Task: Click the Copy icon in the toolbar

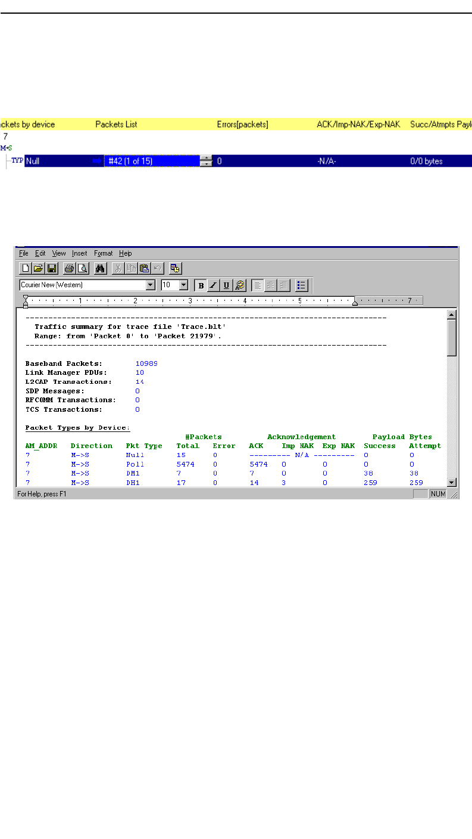Action: tap(131, 269)
